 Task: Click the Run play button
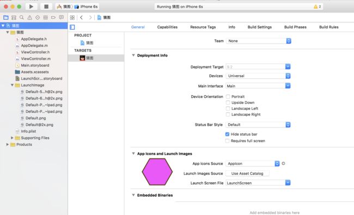[x=31, y=7]
